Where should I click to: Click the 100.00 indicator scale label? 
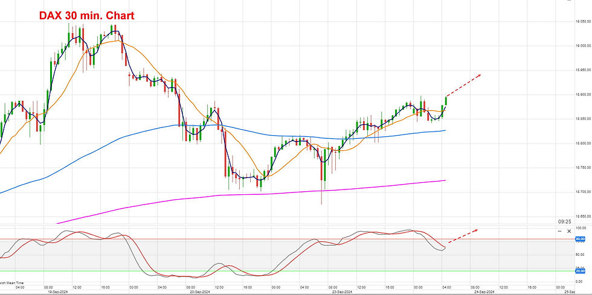coord(581,228)
